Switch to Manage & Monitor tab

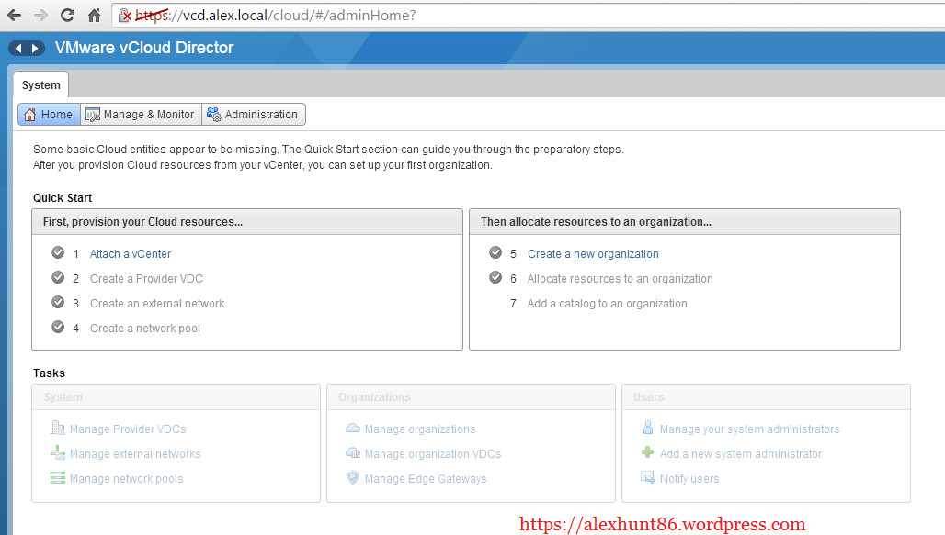point(141,115)
